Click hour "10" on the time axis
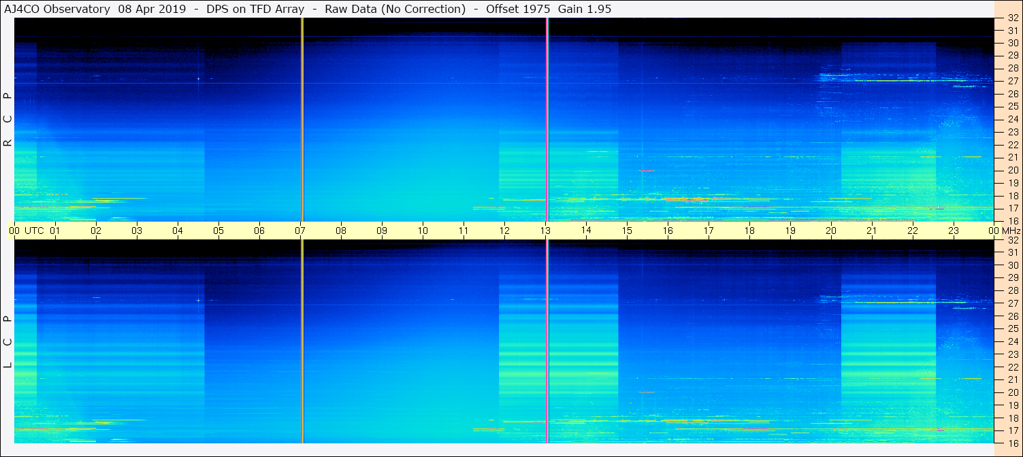This screenshot has height=457, width=1023. coord(423,231)
